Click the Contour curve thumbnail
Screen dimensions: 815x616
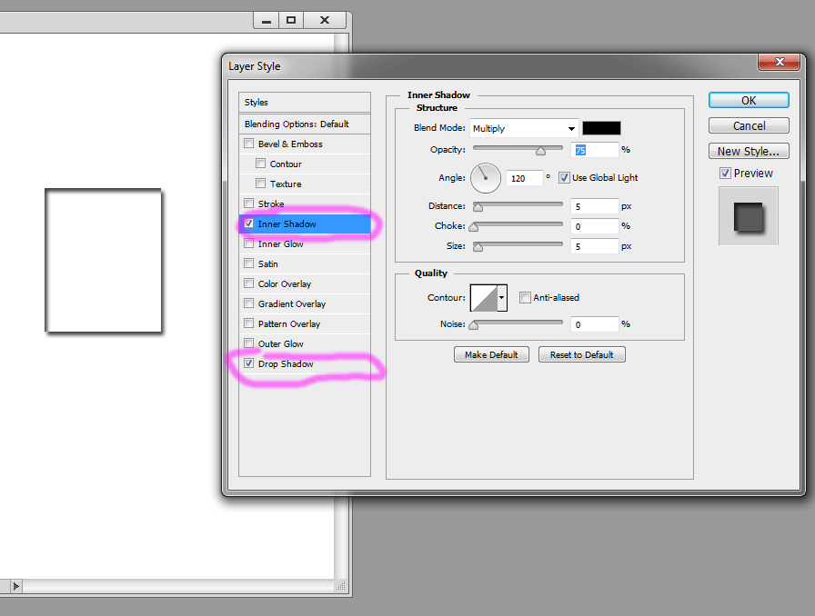coord(483,298)
